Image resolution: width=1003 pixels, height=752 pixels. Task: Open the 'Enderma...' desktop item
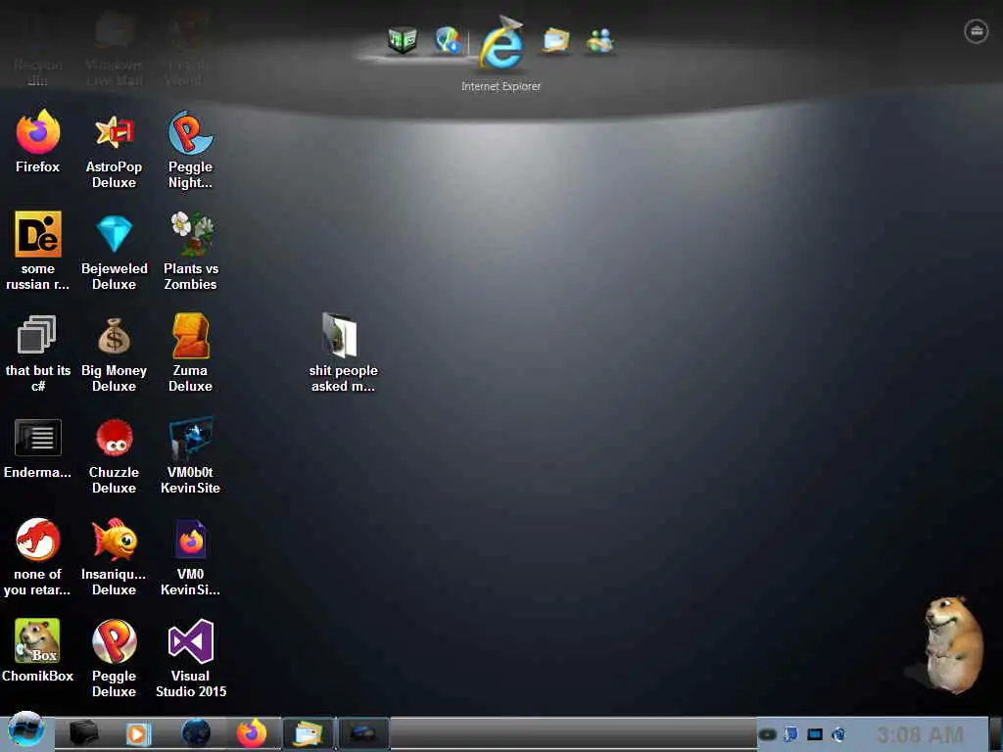38,448
